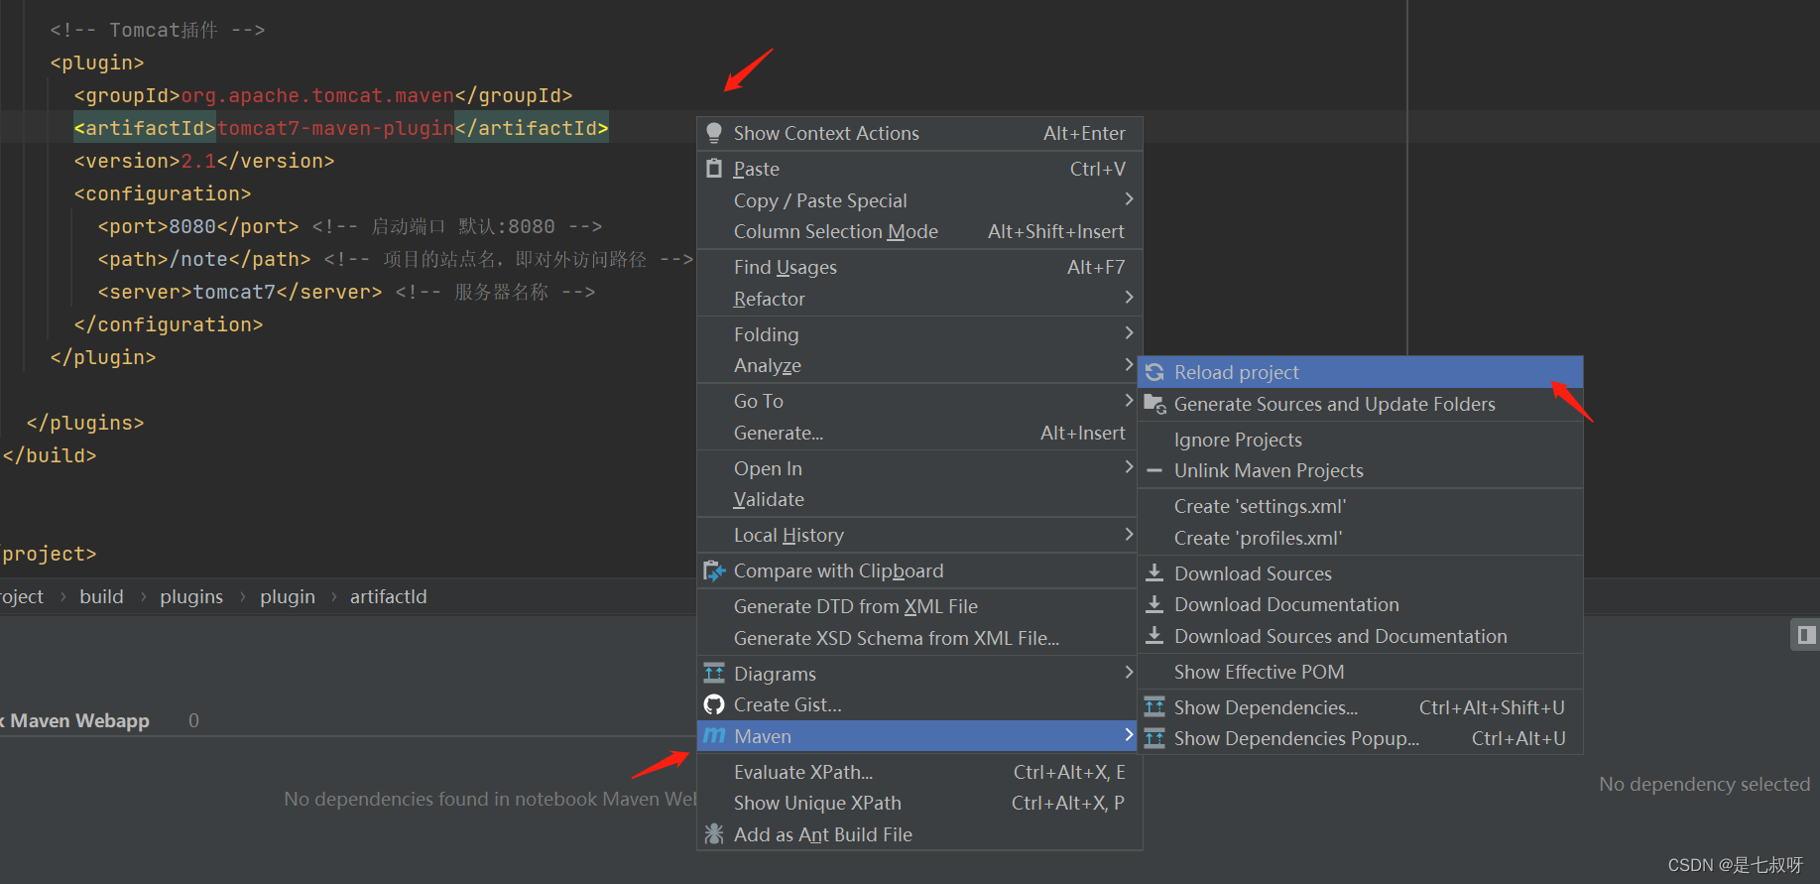Expand the Go To submenu arrow
Viewport: 1820px width, 884px height.
[x=1129, y=400]
